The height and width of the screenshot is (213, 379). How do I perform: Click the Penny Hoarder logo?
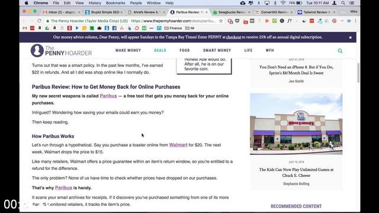coord(62,50)
